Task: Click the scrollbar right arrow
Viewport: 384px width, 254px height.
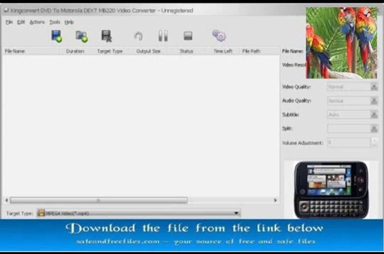Action: (276, 200)
